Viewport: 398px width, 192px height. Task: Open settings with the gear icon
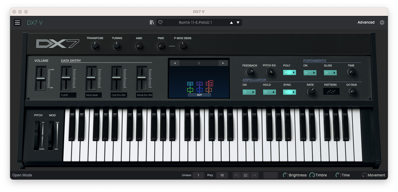point(382,22)
